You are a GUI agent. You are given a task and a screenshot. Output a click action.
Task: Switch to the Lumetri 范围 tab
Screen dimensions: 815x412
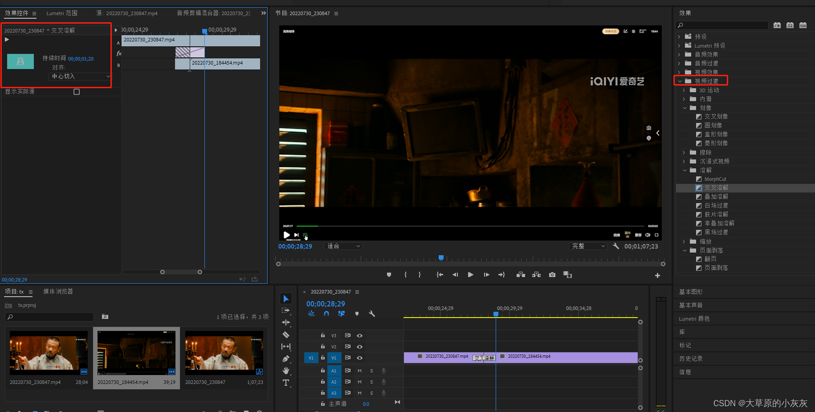pos(62,13)
